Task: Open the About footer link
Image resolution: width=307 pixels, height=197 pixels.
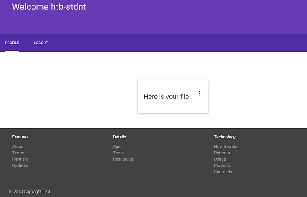Action: tap(18, 146)
